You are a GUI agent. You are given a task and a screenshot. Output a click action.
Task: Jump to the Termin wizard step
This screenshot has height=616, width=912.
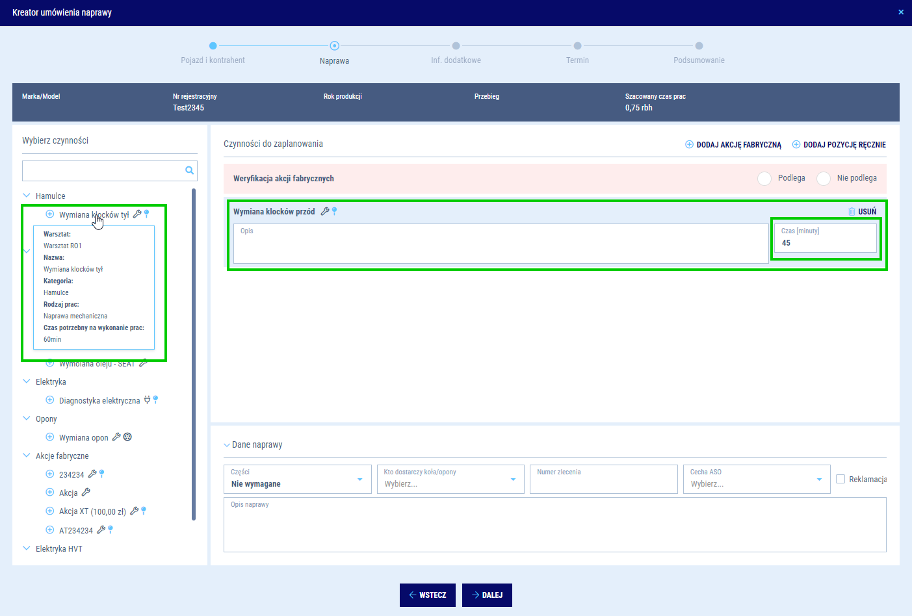(577, 46)
